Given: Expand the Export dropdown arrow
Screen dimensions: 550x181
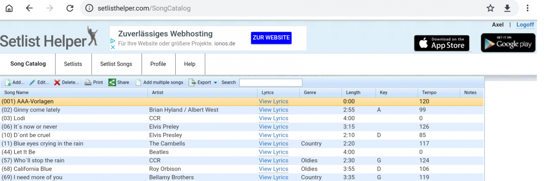Looking at the screenshot, I should 215,83.
